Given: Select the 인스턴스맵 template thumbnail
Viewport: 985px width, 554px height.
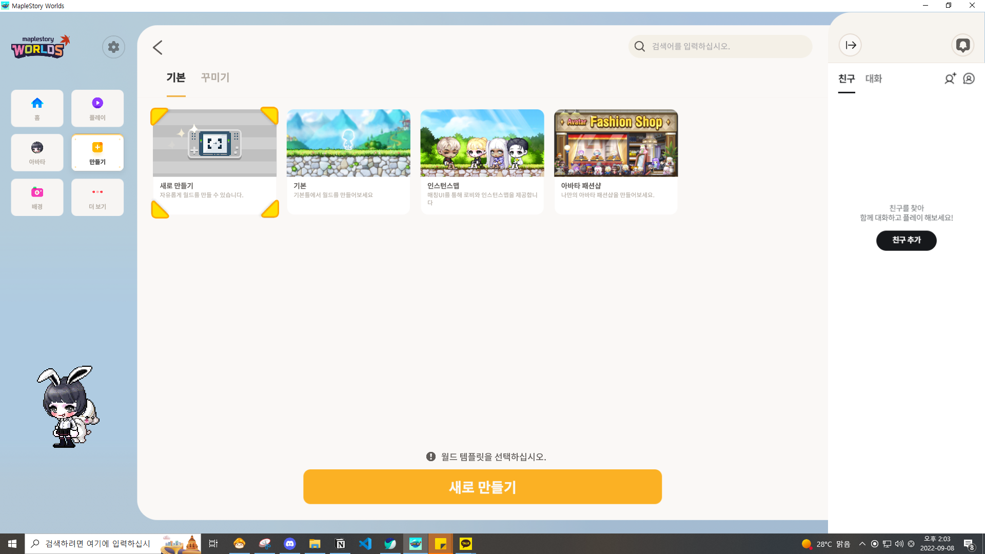Looking at the screenshot, I should tap(482, 143).
